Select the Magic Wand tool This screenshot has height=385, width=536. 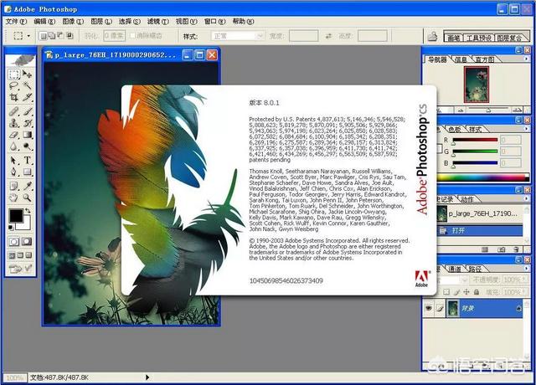27,85
